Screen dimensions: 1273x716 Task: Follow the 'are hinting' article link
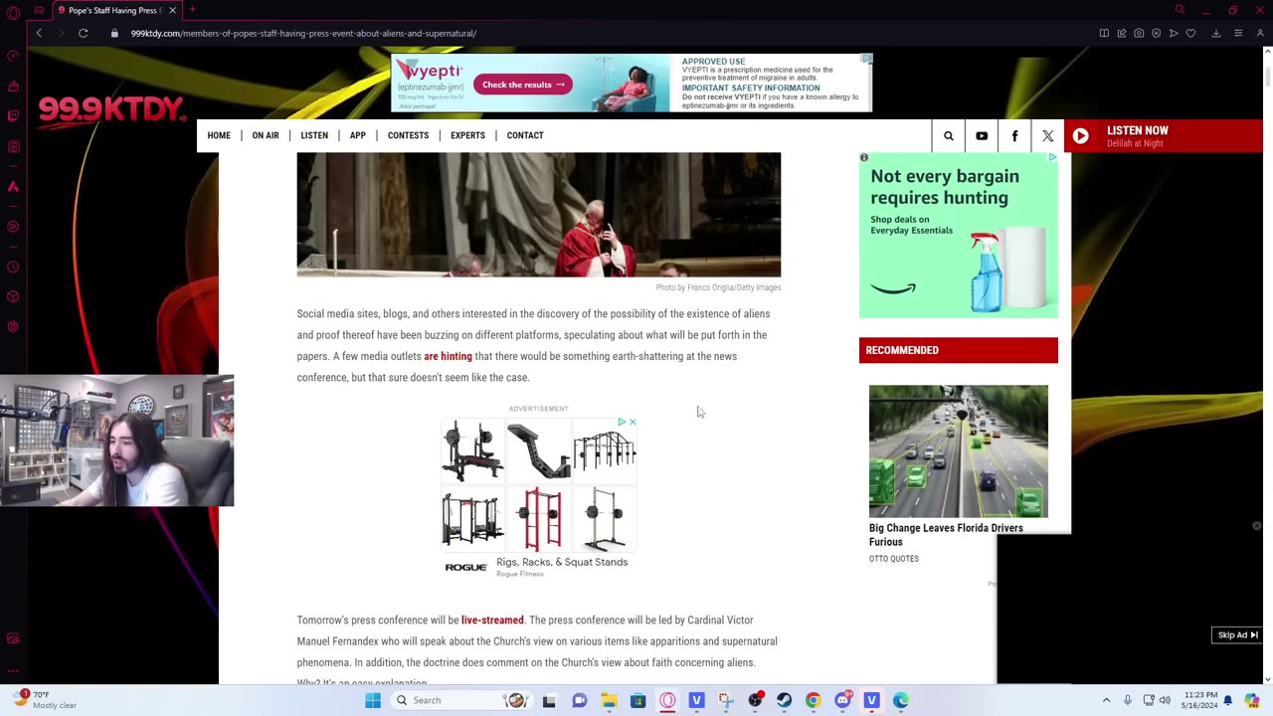click(x=448, y=356)
